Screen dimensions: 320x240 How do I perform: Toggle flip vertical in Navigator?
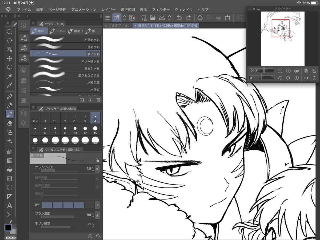314,78
